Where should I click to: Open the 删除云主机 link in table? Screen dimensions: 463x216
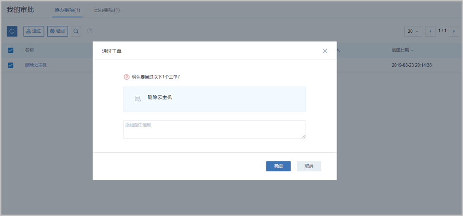(36, 65)
